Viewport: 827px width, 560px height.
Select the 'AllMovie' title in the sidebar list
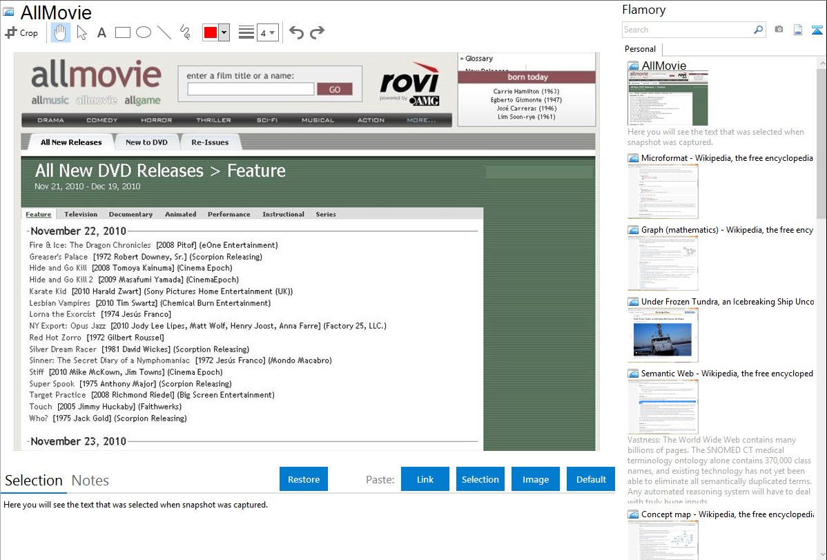(664, 66)
